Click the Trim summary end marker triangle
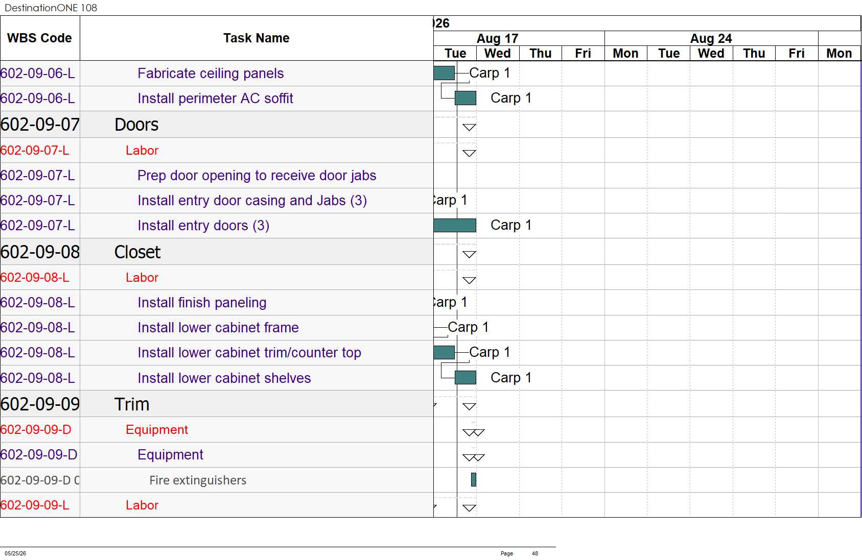 click(469, 406)
